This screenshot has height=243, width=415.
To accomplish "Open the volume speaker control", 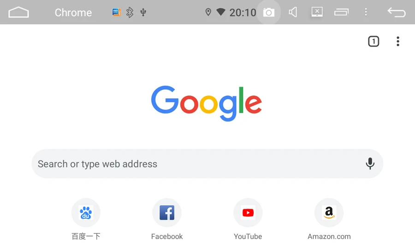I will click(x=293, y=12).
